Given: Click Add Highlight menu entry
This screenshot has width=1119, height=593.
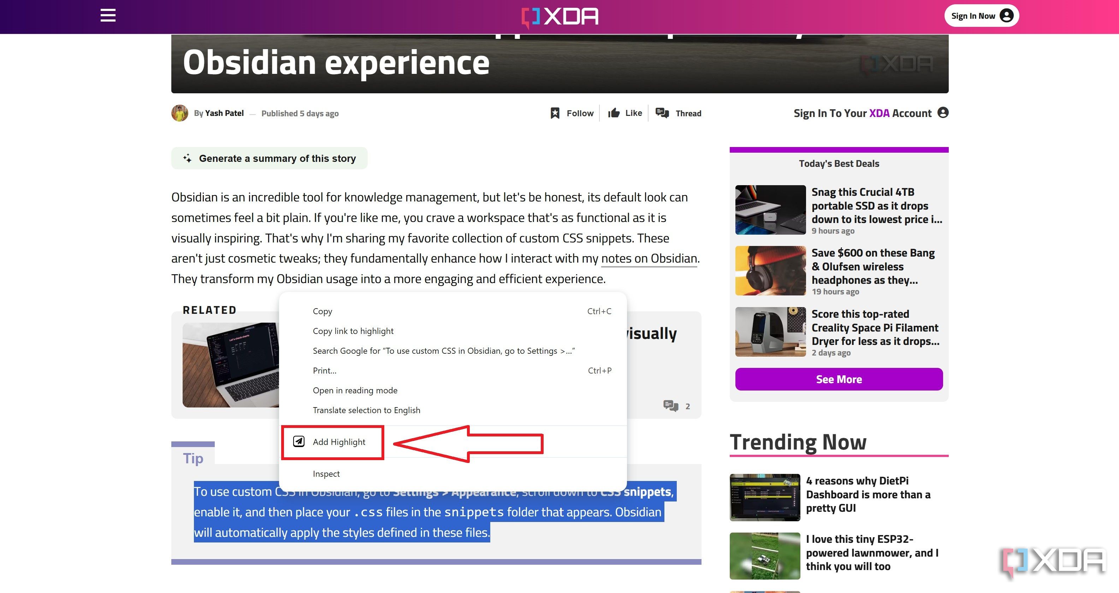Looking at the screenshot, I should point(452,442).
